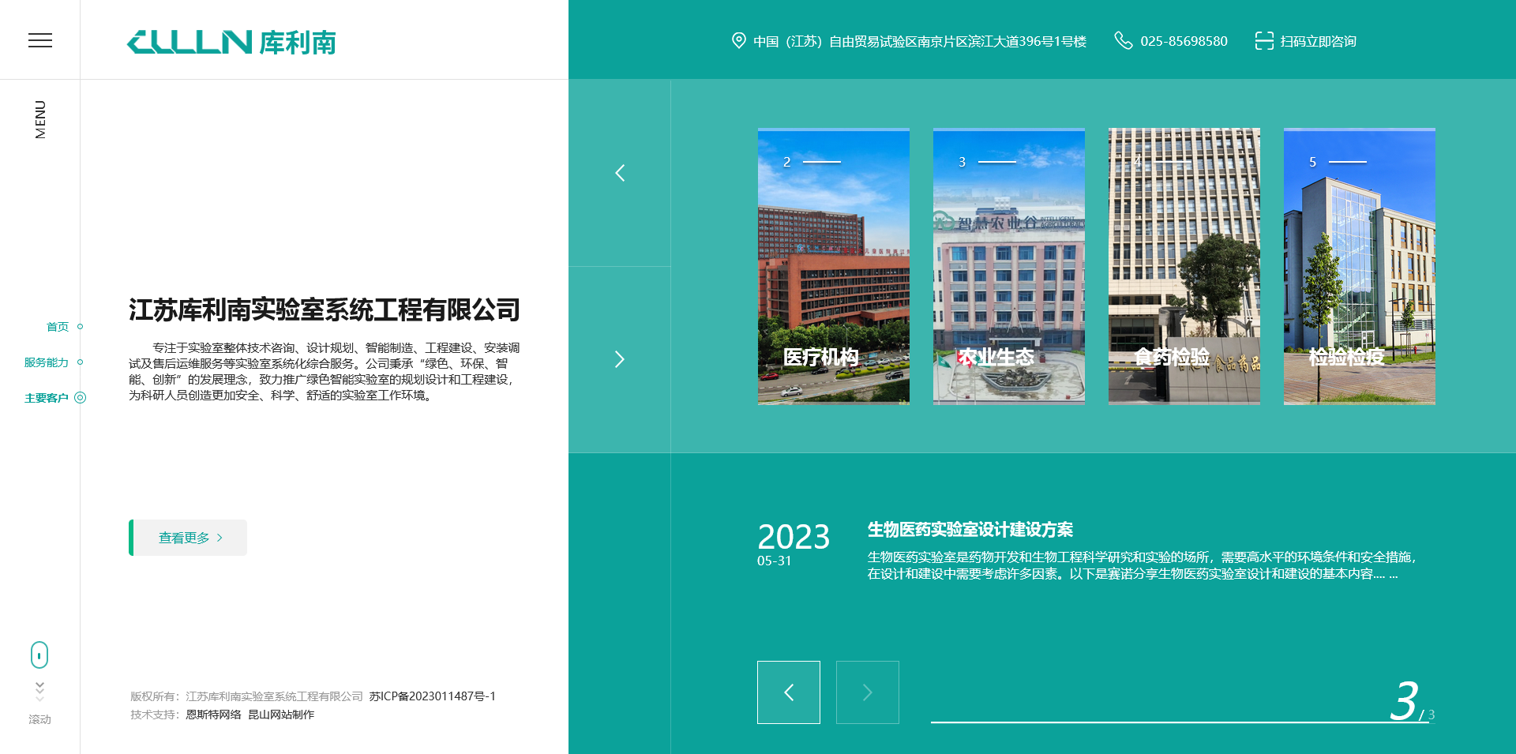Image resolution: width=1516 pixels, height=754 pixels.
Task: Select the 主要客户 section dot
Action: tap(80, 398)
